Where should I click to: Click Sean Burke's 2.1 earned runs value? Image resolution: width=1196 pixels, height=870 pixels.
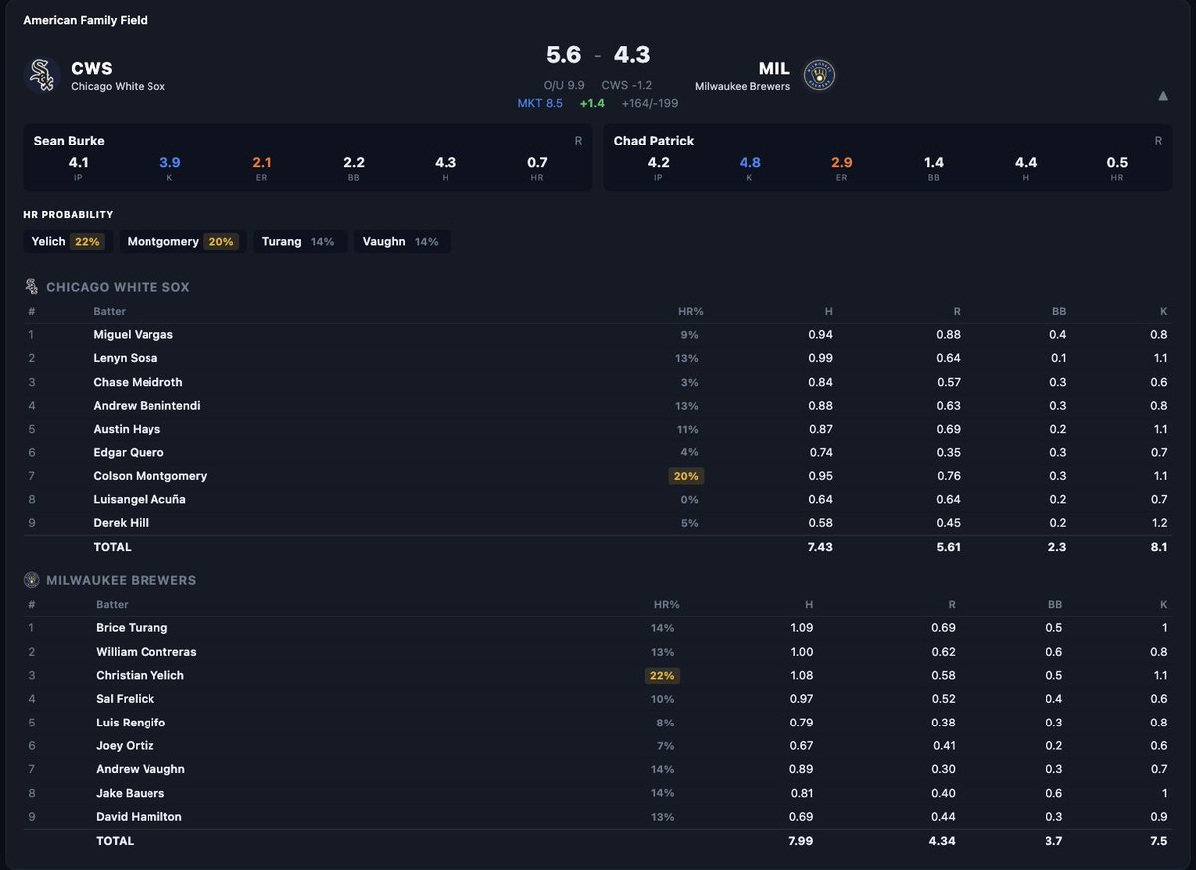tap(261, 162)
